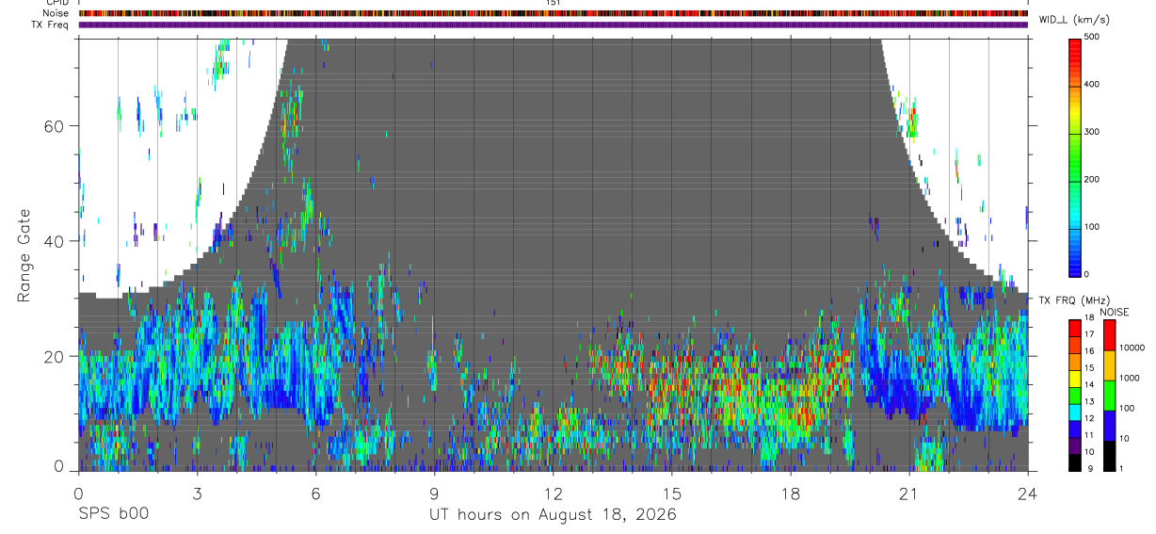Viewport: 1156px width, 534px height.
Task: Click the 6 hour tick label on the time axis
Action: (315, 493)
